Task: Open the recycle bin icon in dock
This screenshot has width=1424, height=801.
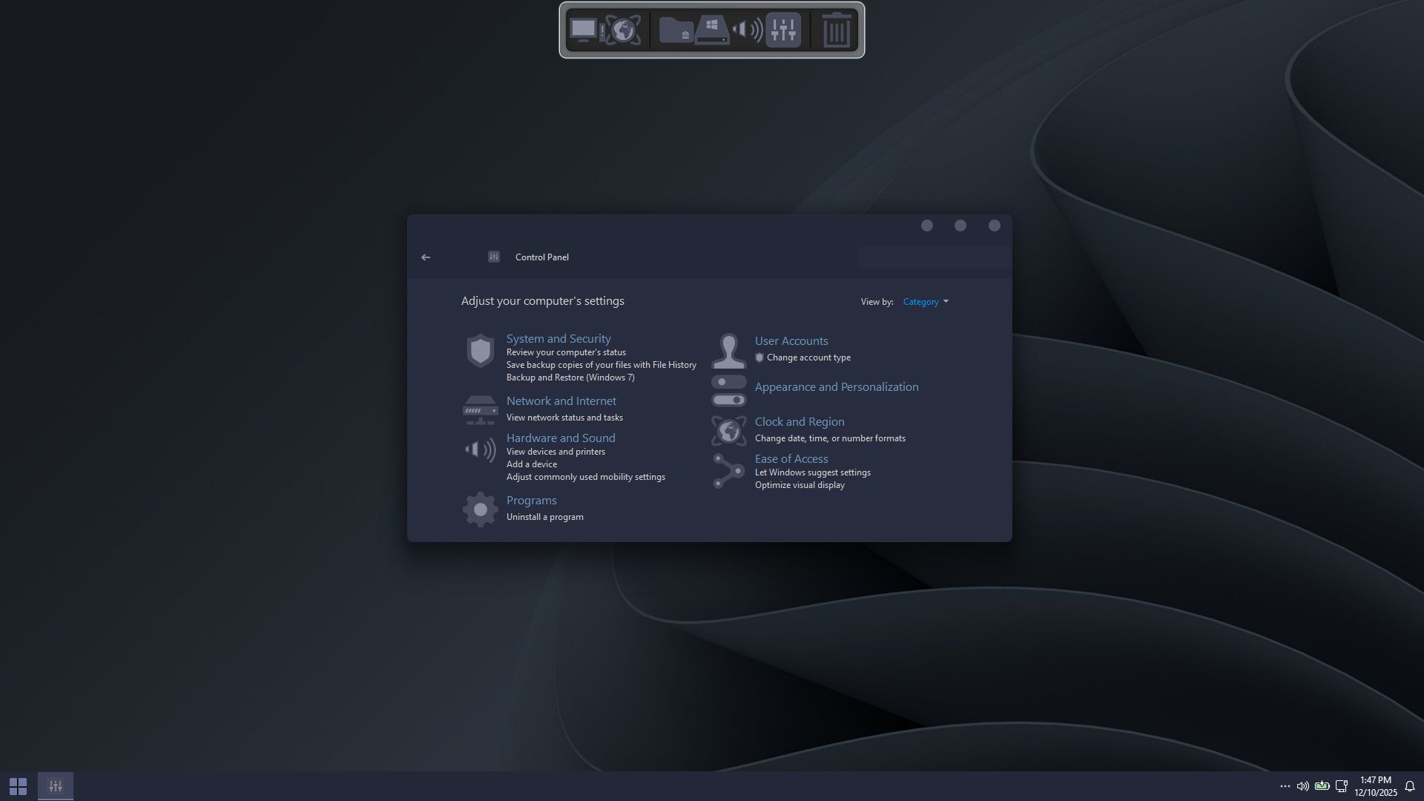Action: click(x=836, y=30)
